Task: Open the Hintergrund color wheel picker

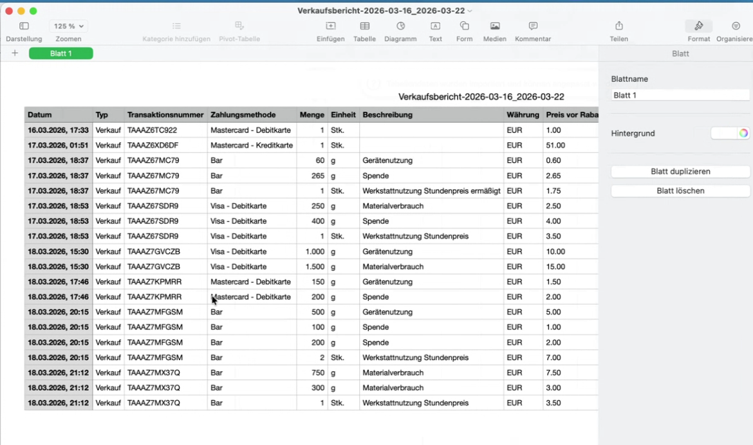Action: [743, 134]
